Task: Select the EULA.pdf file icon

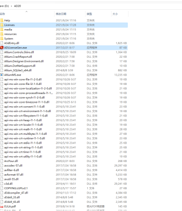Action: point(2,206)
